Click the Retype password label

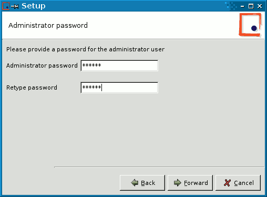coord(32,87)
